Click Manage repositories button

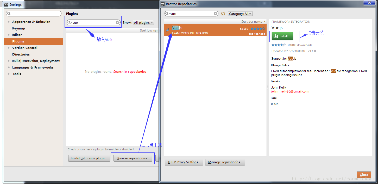coord(225,162)
